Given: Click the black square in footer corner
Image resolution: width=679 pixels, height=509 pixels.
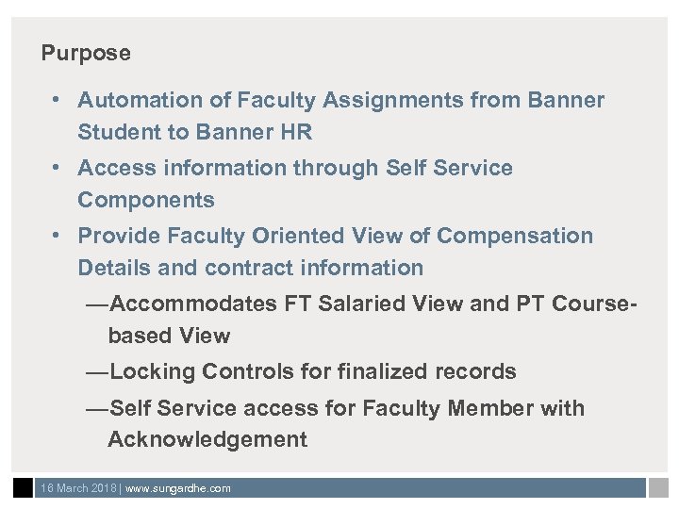Looking at the screenshot, I should (24, 488).
